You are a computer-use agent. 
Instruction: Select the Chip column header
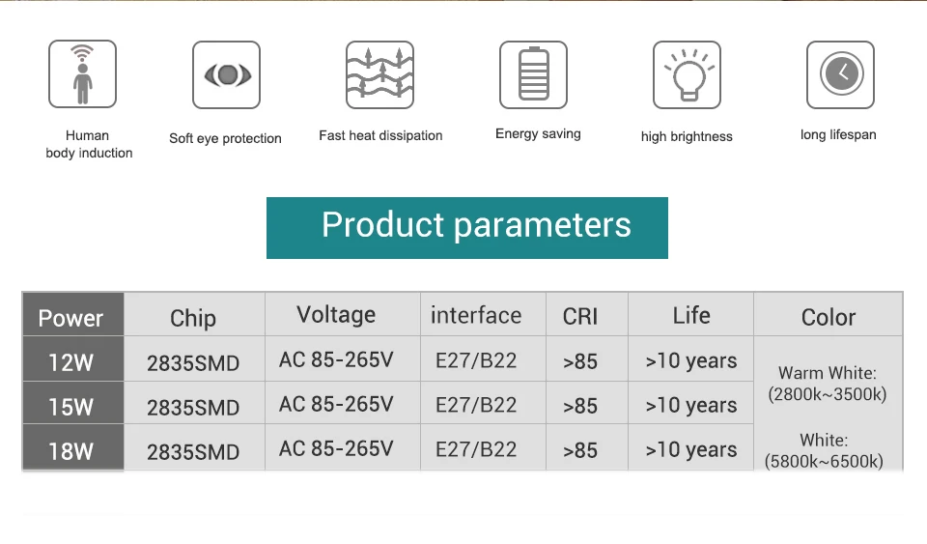click(193, 318)
